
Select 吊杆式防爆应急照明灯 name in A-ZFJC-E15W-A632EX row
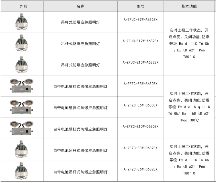80,65
